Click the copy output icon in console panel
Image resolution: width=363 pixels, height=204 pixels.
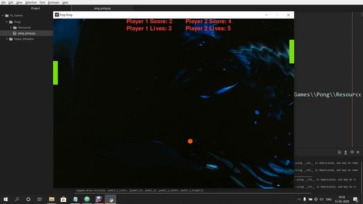click(339, 152)
